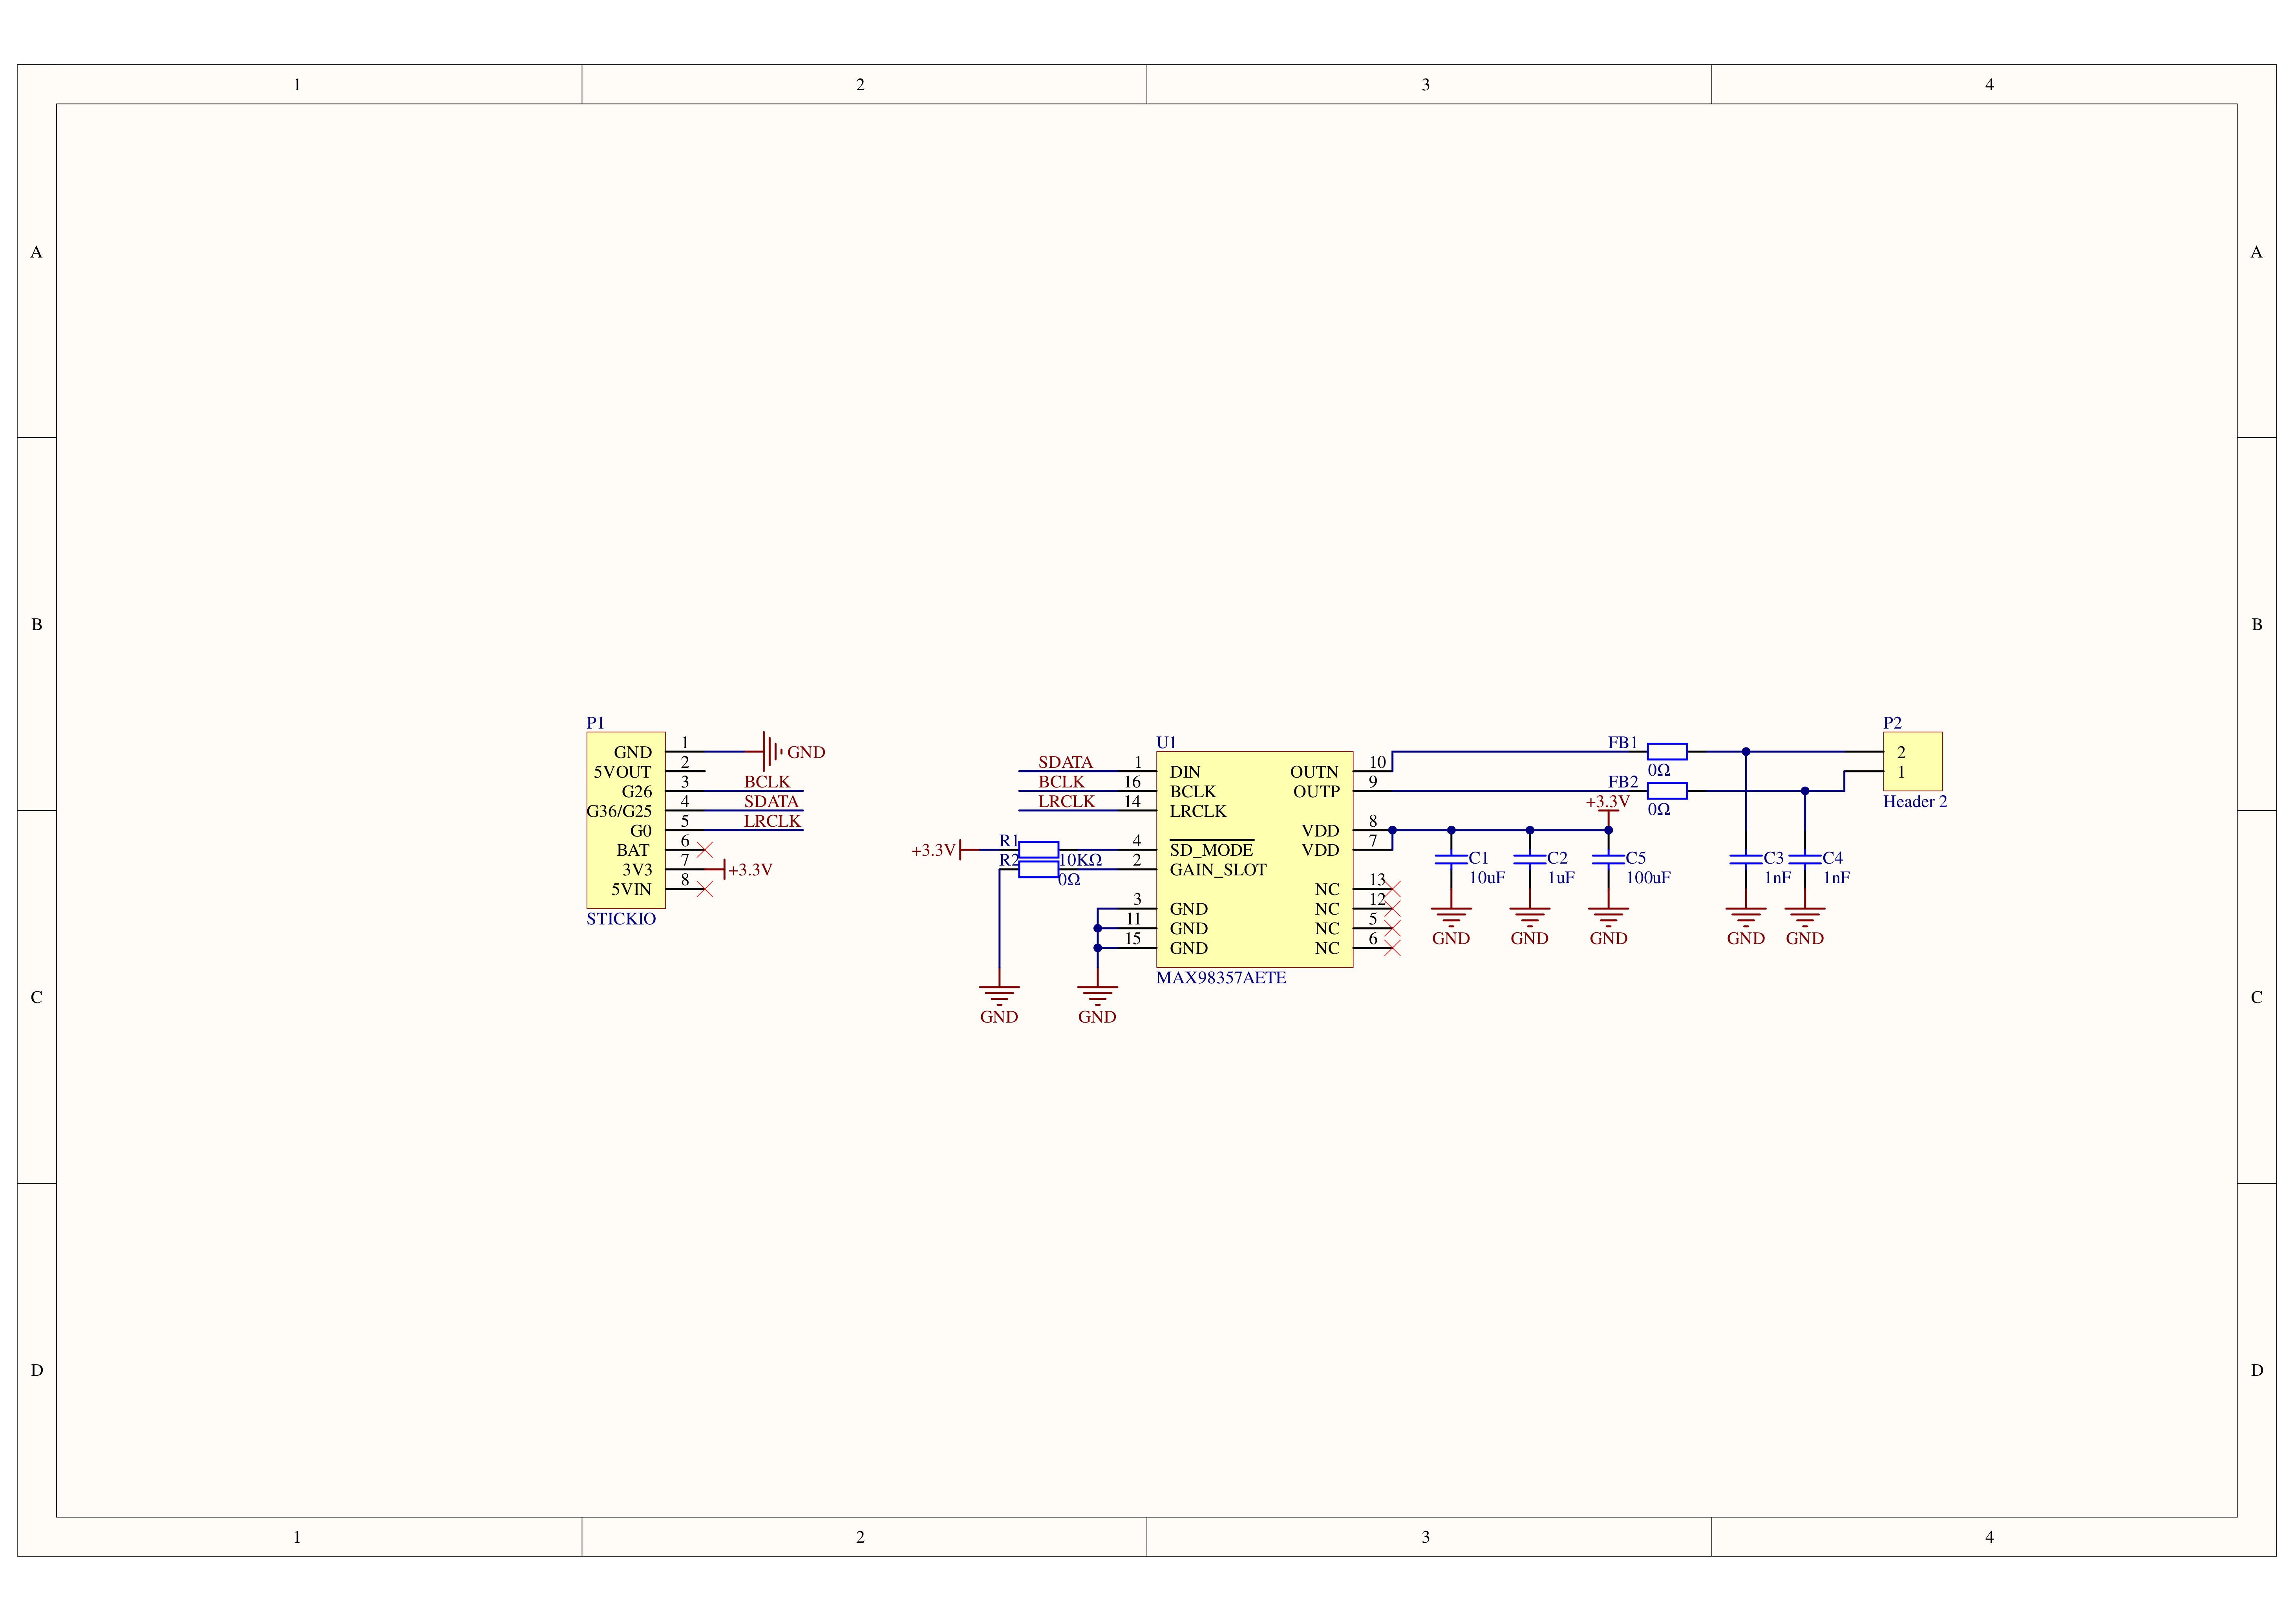Click the G36/G25 pin name on P1
The width and height of the screenshot is (2296, 1622).
point(619,811)
